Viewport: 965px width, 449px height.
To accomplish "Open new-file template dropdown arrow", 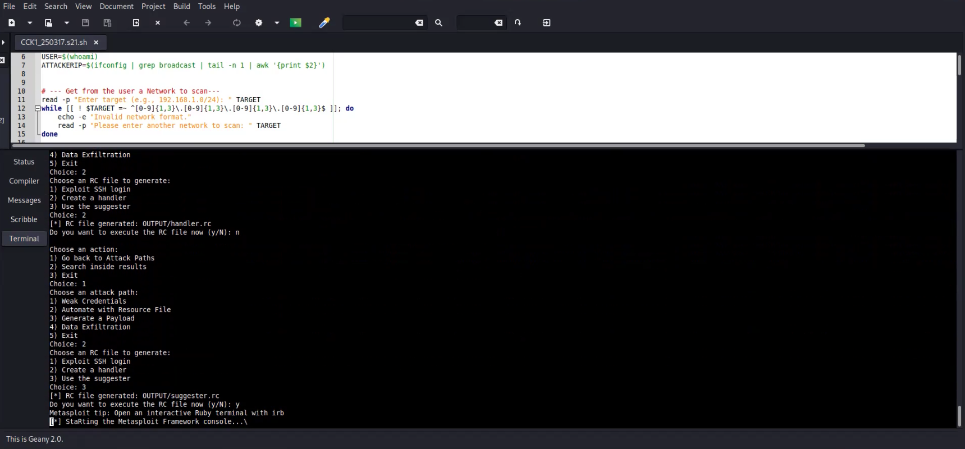I will point(30,23).
